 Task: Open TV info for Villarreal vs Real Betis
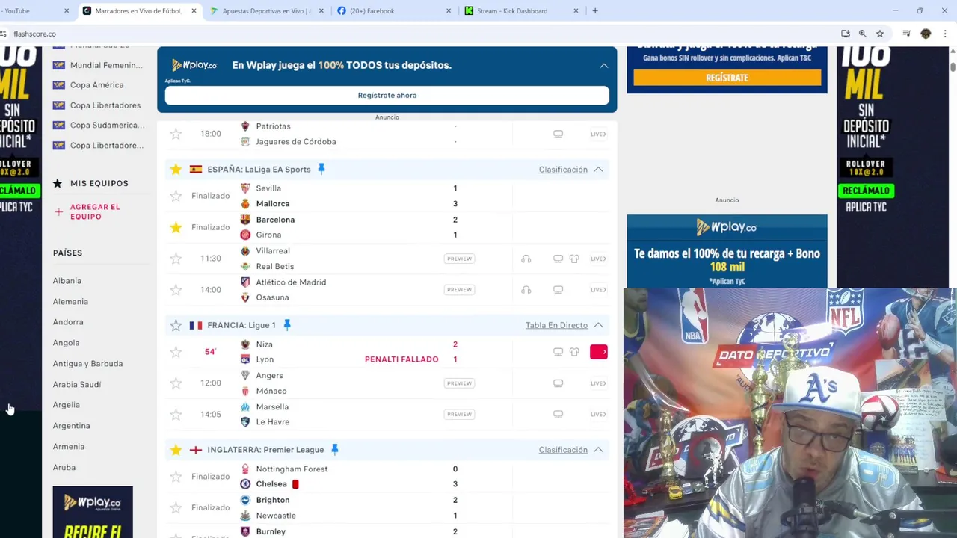[558, 259]
